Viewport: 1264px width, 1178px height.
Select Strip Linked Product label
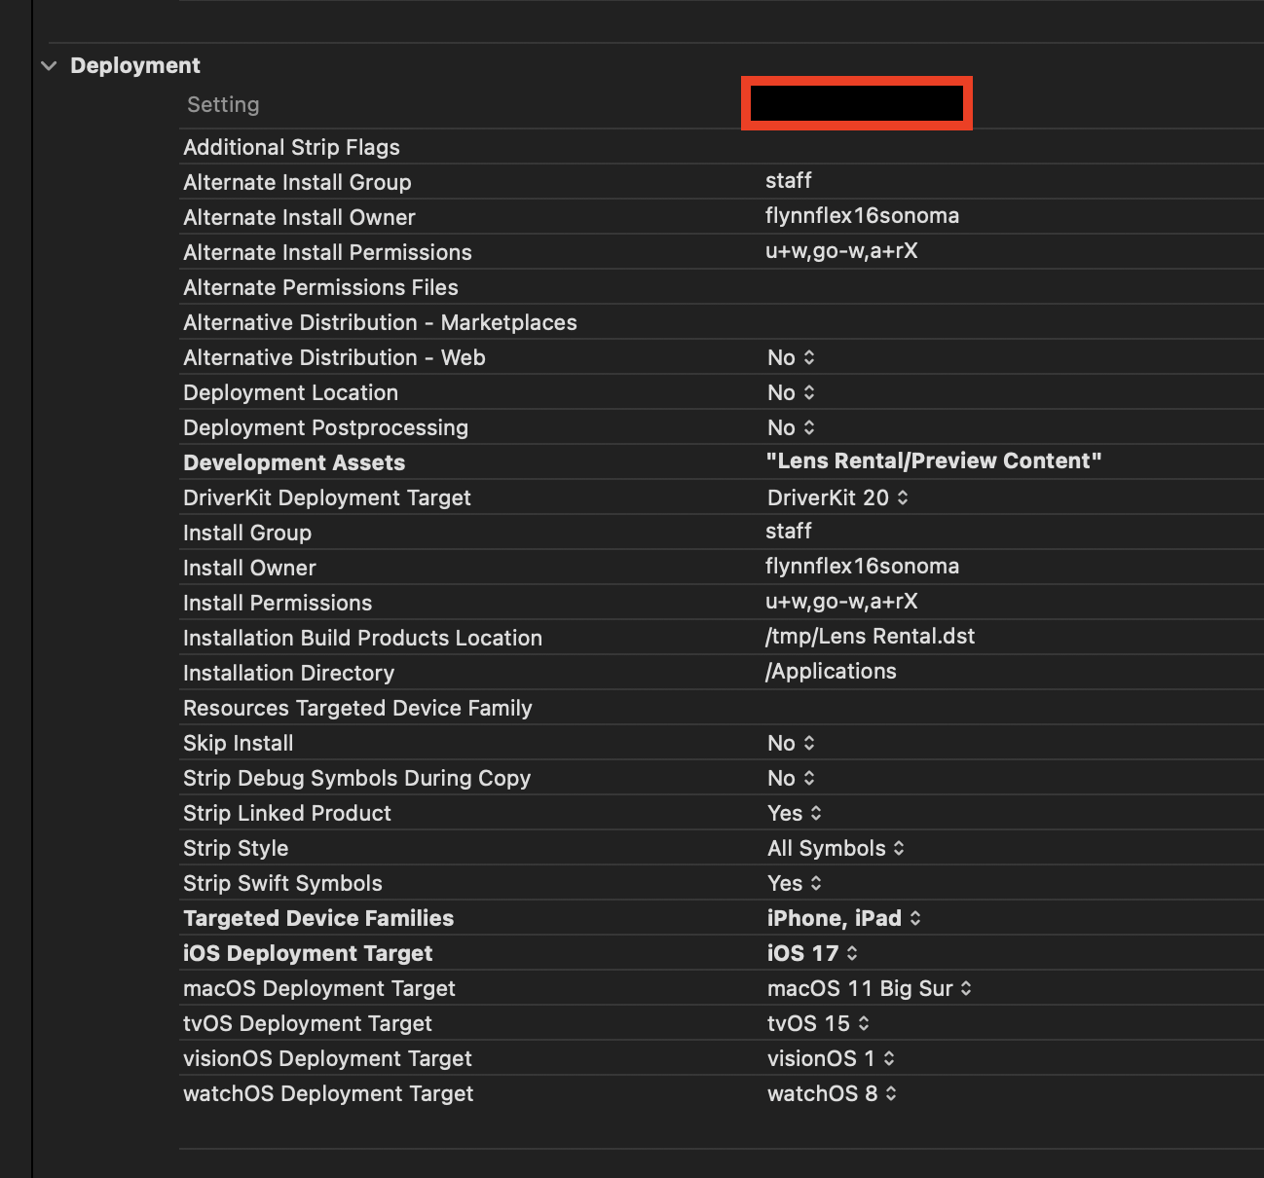[x=287, y=814]
